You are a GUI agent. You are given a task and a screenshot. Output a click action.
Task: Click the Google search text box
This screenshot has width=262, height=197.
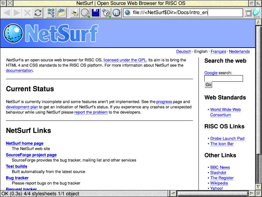coord(223,78)
